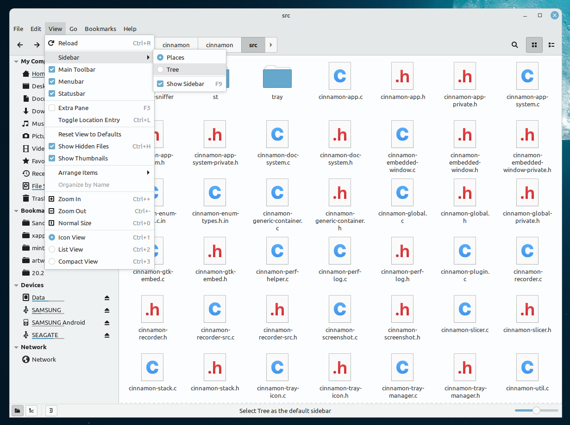Image resolution: width=570 pixels, height=425 pixels.
Task: Collapse the Bookmarks sidebar section
Action: tap(16, 210)
